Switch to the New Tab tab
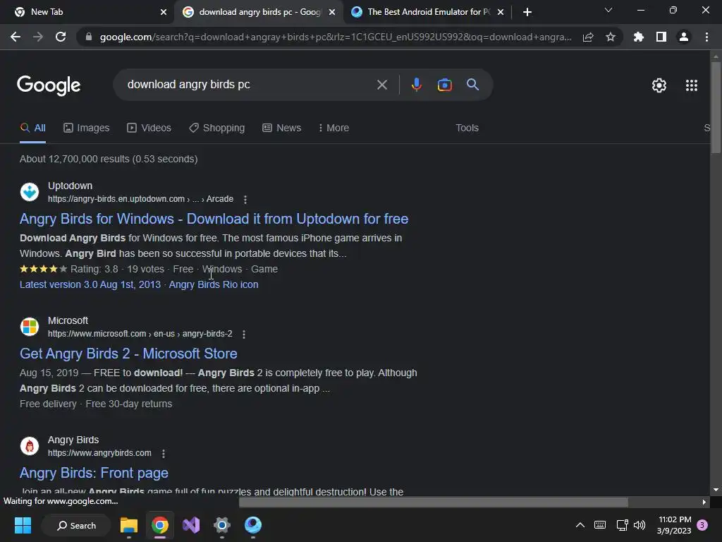 pyautogui.click(x=87, y=12)
